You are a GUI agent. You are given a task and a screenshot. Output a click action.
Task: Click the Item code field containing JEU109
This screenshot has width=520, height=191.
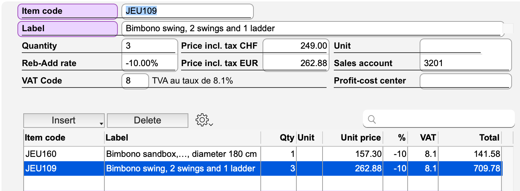187,11
